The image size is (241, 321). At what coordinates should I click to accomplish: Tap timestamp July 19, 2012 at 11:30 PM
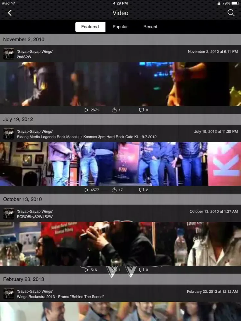(x=216, y=131)
